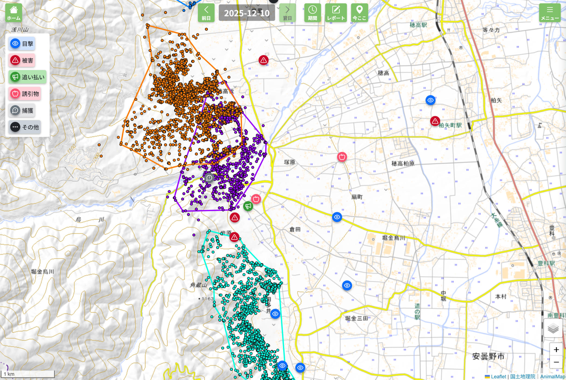
Task: Toggle the 目撃 sighting filter
Action: (22, 44)
